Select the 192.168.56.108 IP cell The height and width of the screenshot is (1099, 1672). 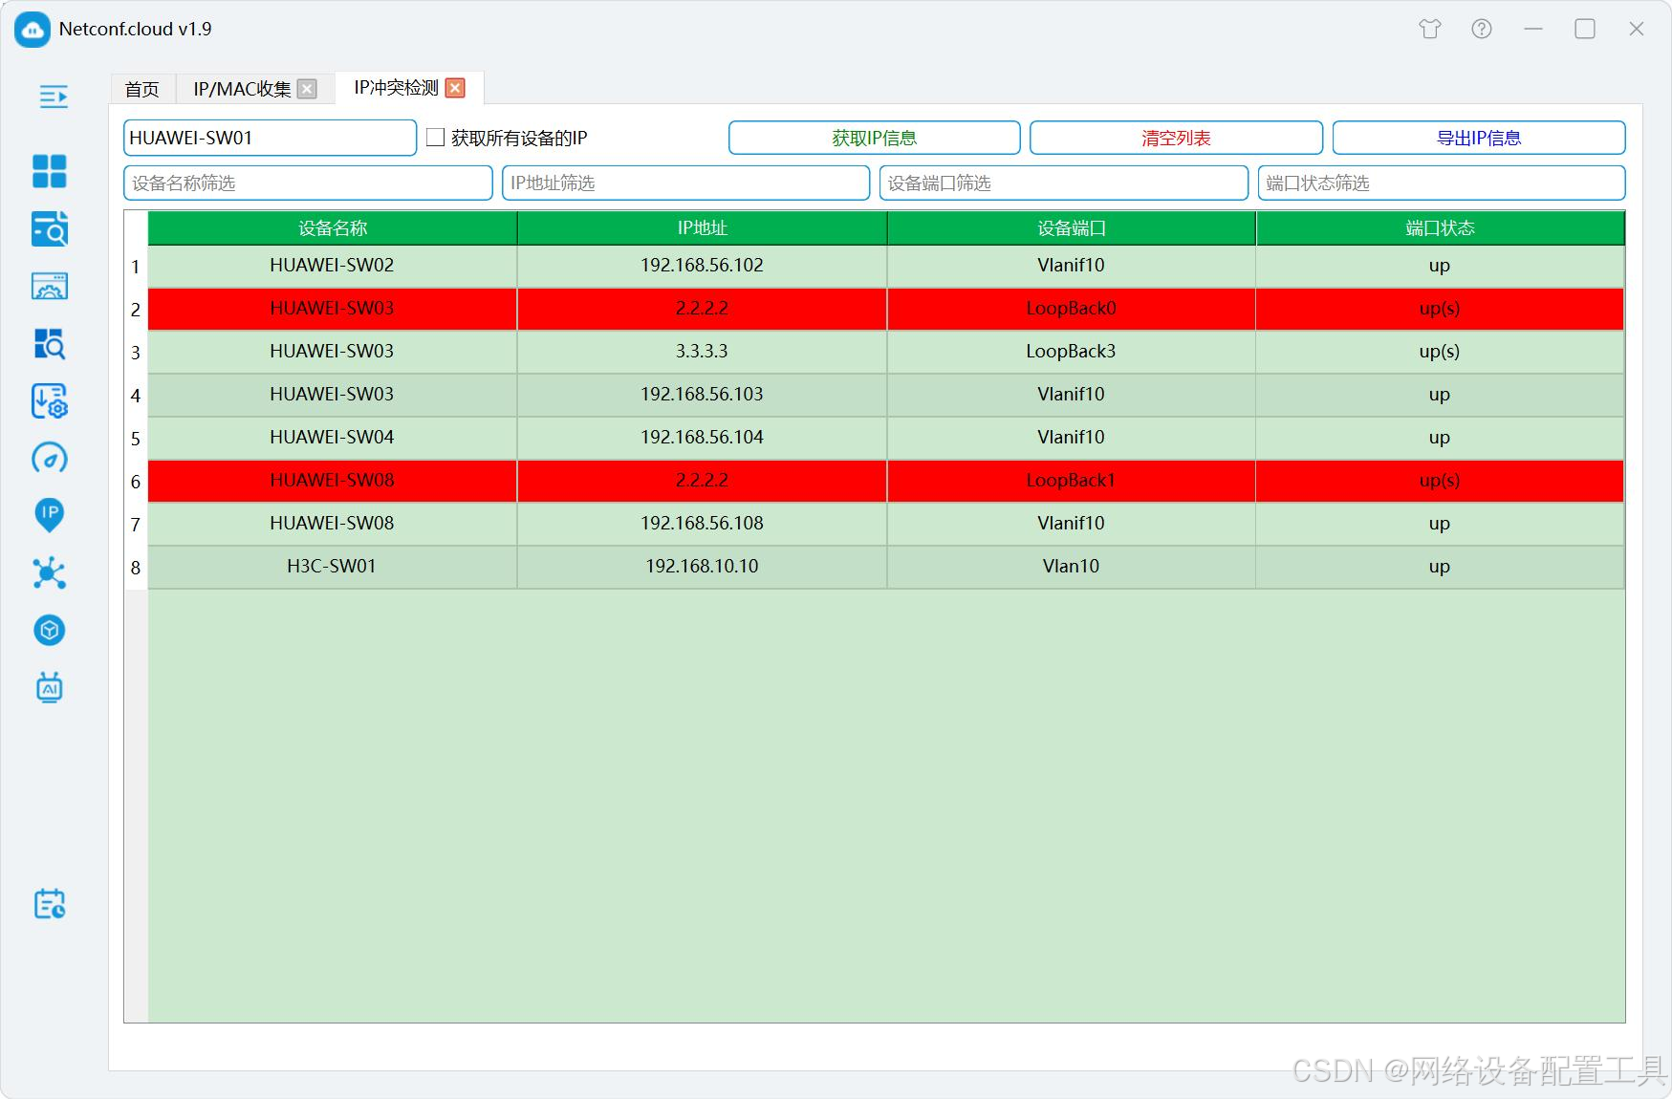(x=703, y=524)
